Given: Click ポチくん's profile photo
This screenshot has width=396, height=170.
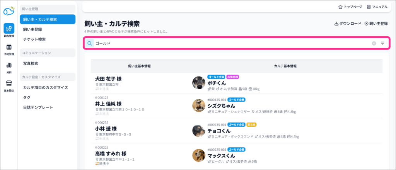Looking at the screenshot, I should coord(199,82).
